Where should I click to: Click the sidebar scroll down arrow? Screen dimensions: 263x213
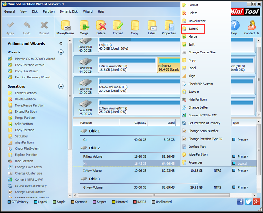pos(70,196)
